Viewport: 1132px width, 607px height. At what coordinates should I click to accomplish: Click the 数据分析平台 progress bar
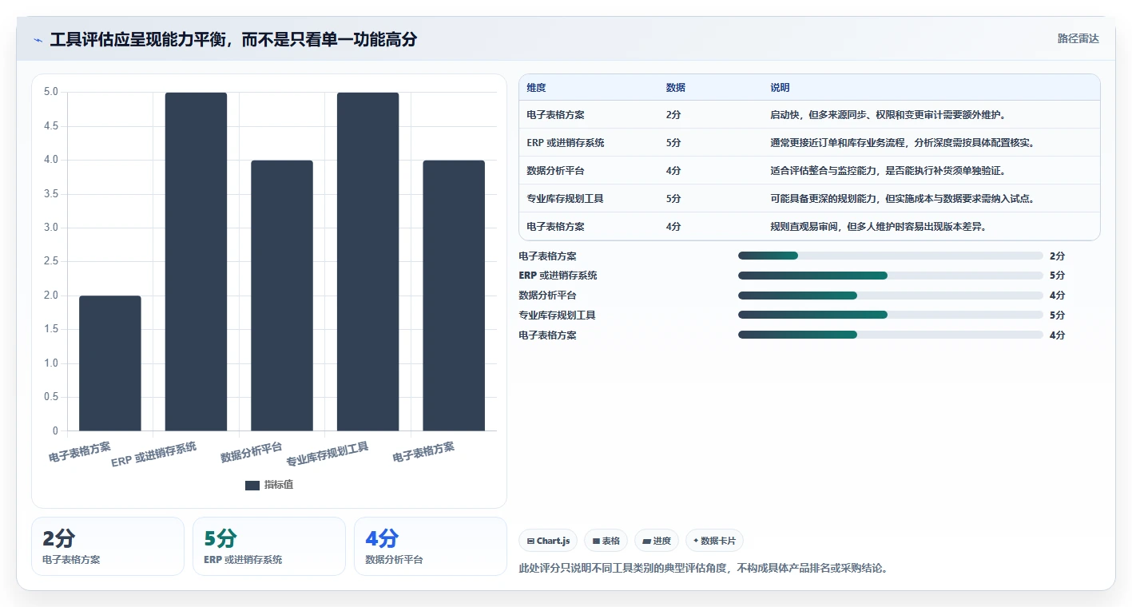(891, 296)
